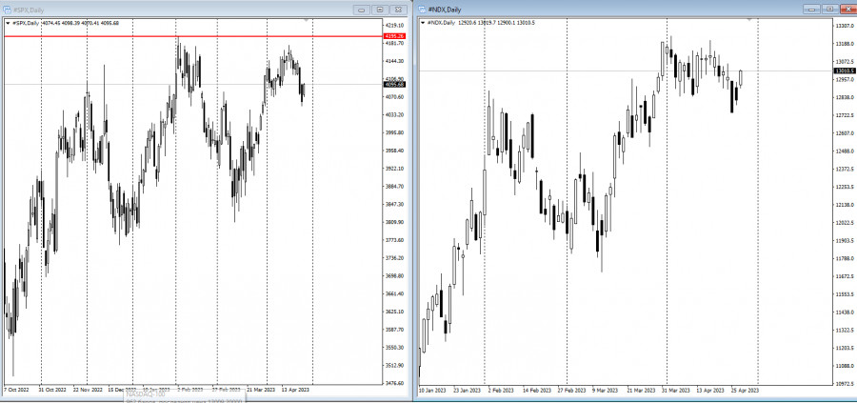Screen dimensions: 857x403
Task: Select the red horizontal line on SPX chart
Action: tap(191, 36)
